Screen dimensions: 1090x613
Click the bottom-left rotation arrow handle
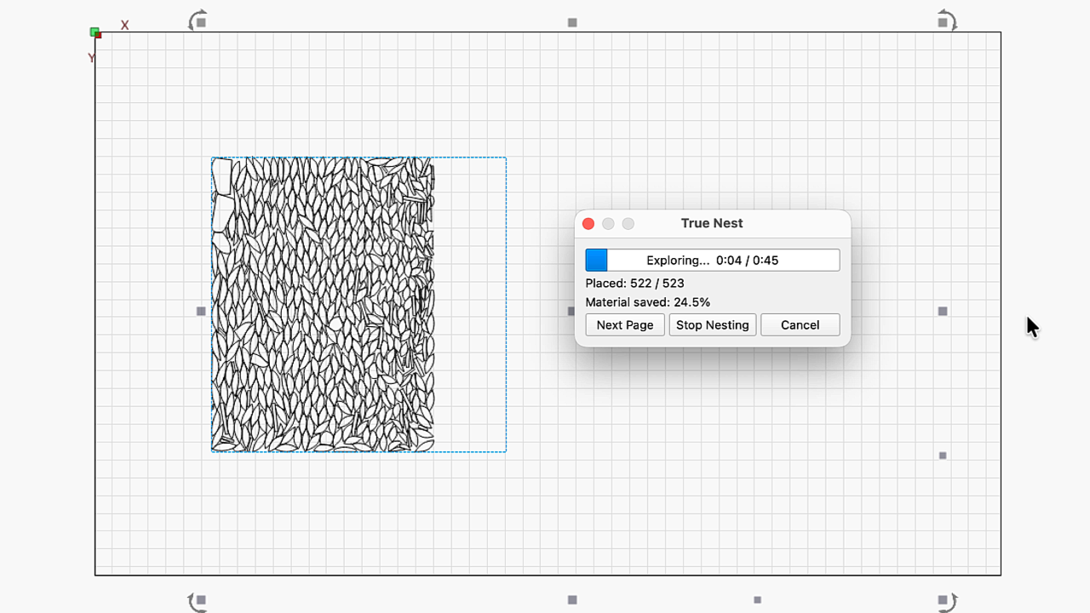click(x=198, y=602)
